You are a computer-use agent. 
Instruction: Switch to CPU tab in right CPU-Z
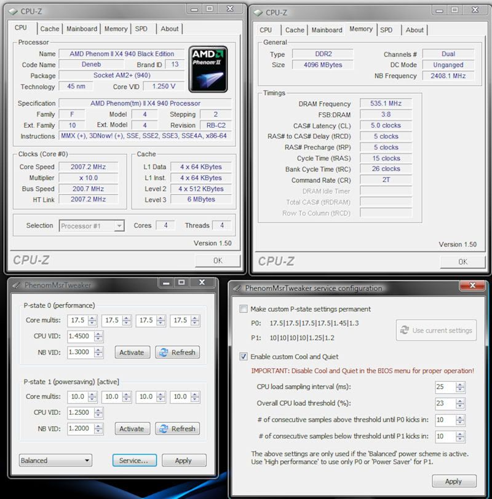tap(266, 30)
